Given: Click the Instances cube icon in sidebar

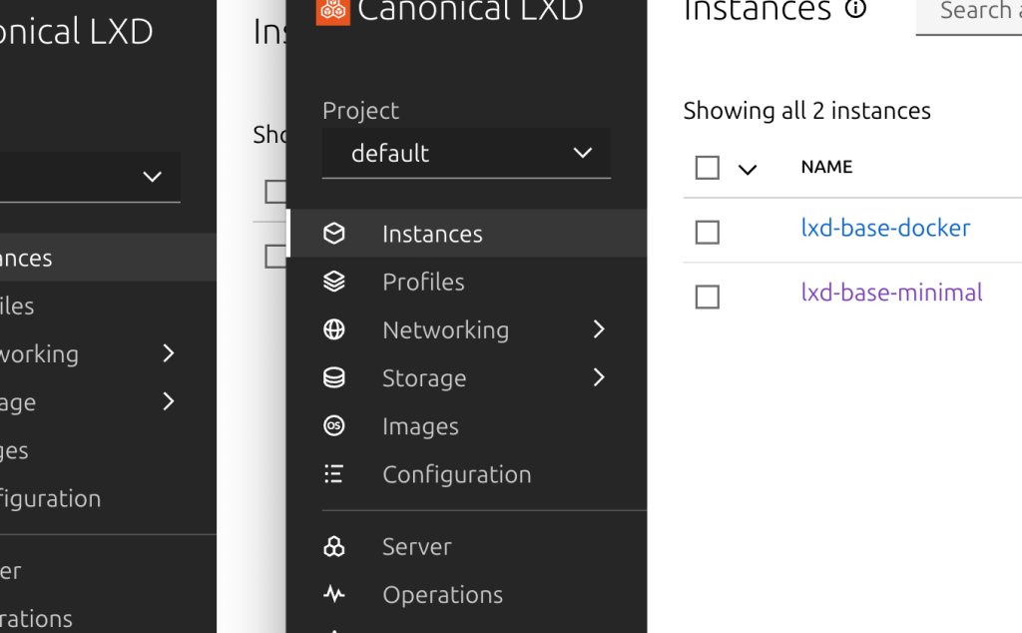Looking at the screenshot, I should [334, 234].
